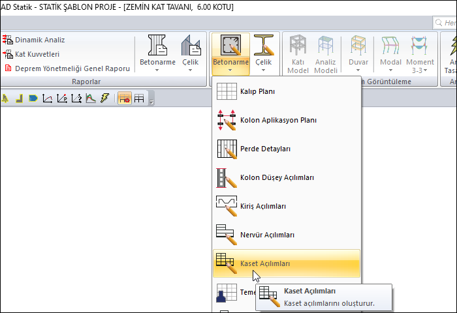Click the Kolon Aplikasyon Planı icon
The image size is (457, 313).
pos(227,120)
